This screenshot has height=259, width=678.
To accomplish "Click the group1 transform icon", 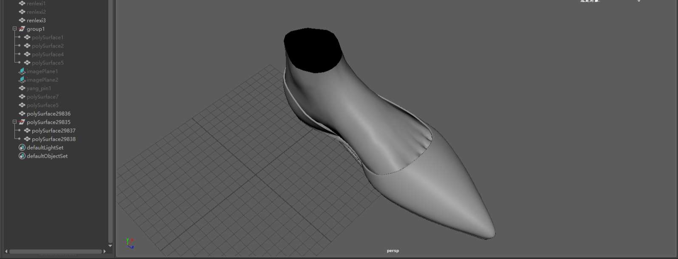I will pos(22,29).
